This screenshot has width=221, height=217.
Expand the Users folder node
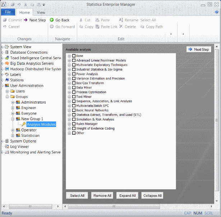(7, 91)
